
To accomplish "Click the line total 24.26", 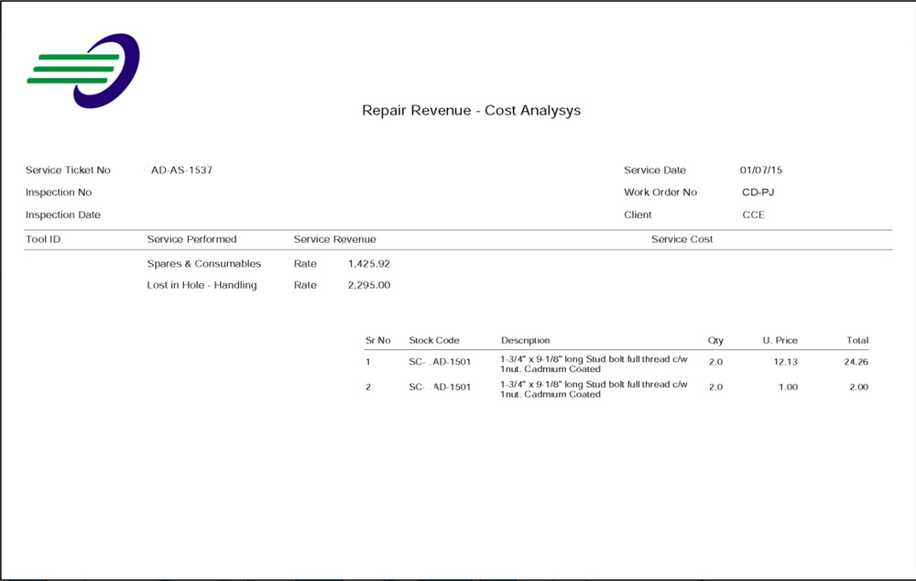I will pyautogui.click(x=856, y=362).
